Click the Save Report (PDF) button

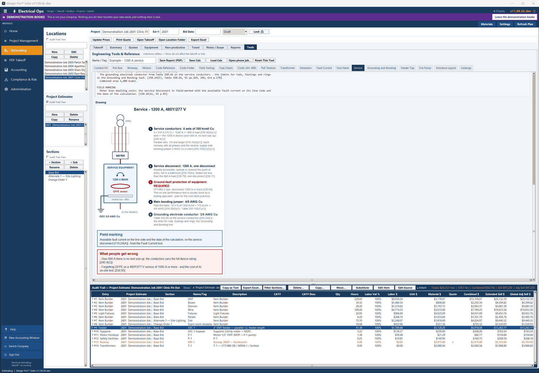(x=171, y=60)
